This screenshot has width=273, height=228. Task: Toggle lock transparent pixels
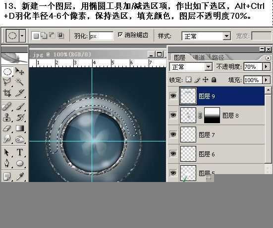[189, 80]
